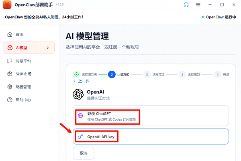Image resolution: width=241 pixels, height=161 pixels.
Task: Click the home icon beside 首页
Action: pos(10,34)
